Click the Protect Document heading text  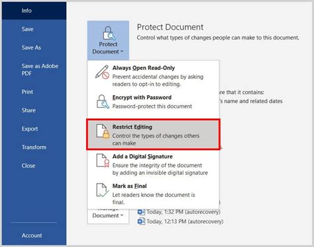coord(170,27)
